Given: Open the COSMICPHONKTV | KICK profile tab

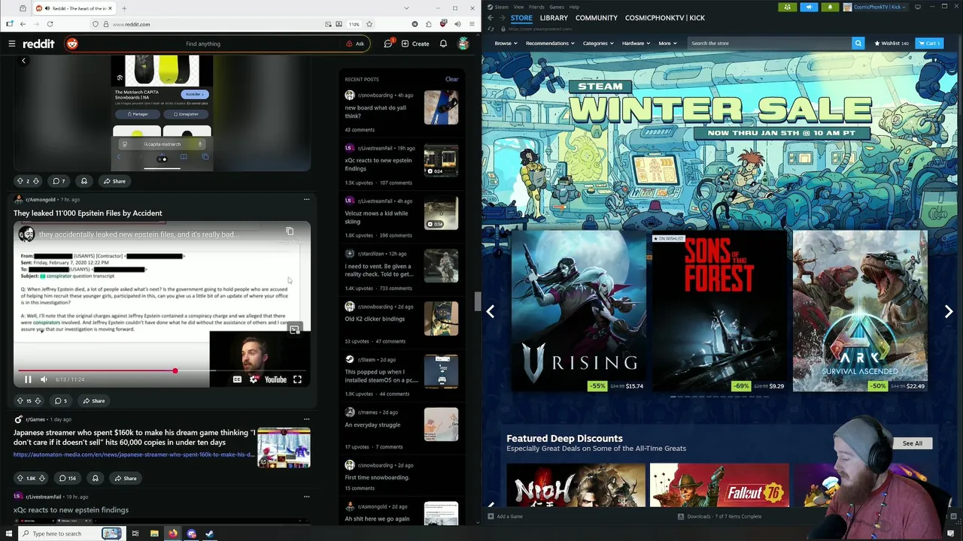Looking at the screenshot, I should (665, 17).
